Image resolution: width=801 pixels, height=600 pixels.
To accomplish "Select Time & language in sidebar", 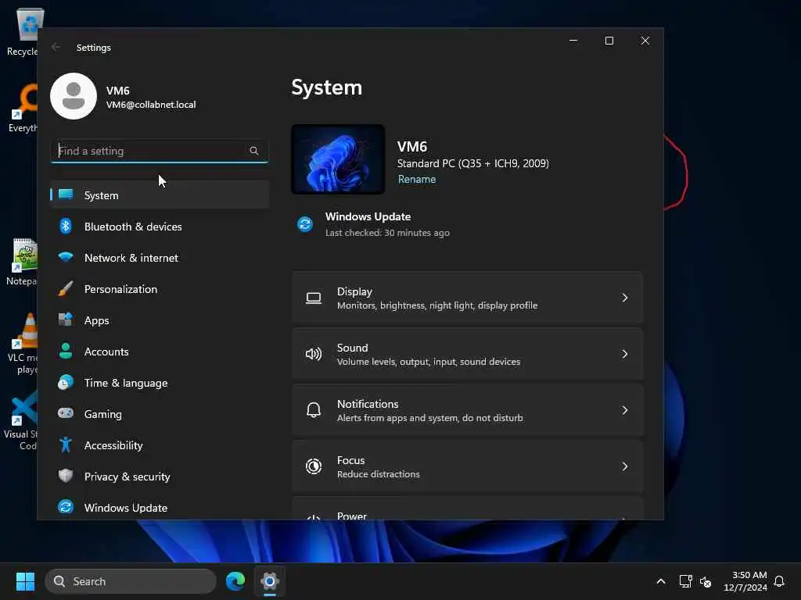I will (160, 383).
